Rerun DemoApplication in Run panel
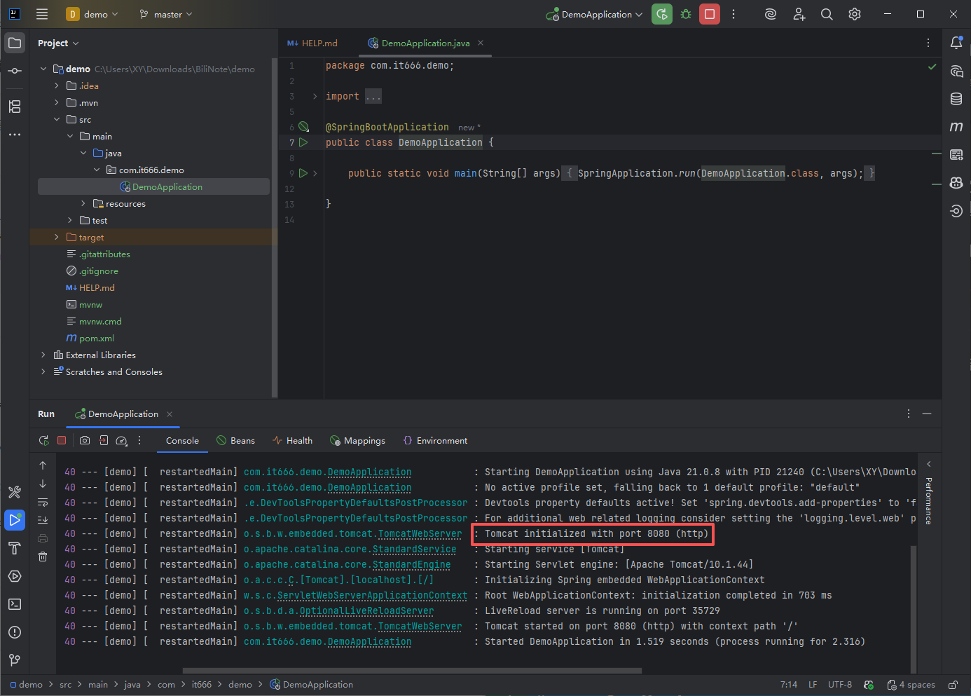971x696 pixels. (x=43, y=440)
